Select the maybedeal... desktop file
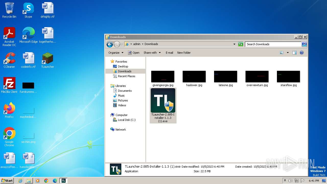The height and width of the screenshot is (184, 327). (28, 112)
